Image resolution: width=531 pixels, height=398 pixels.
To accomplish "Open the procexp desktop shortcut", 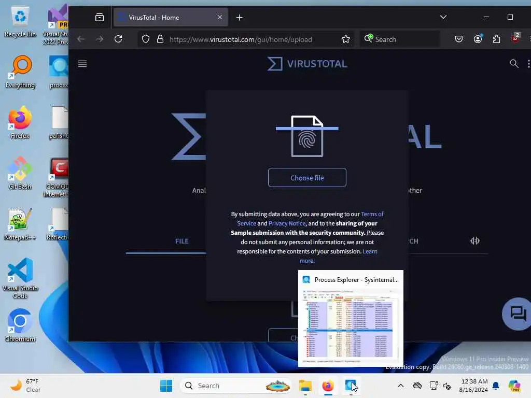I will pyautogui.click(x=59, y=72).
